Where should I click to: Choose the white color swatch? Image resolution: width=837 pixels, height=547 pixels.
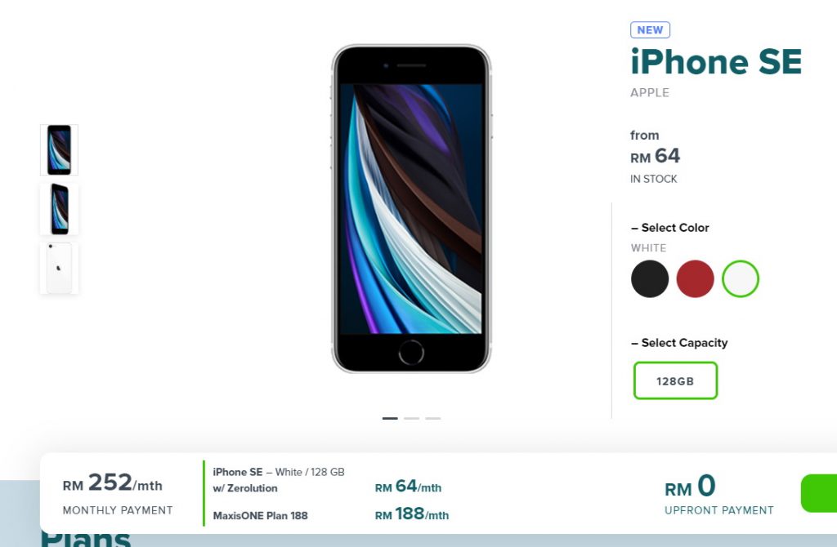click(741, 279)
